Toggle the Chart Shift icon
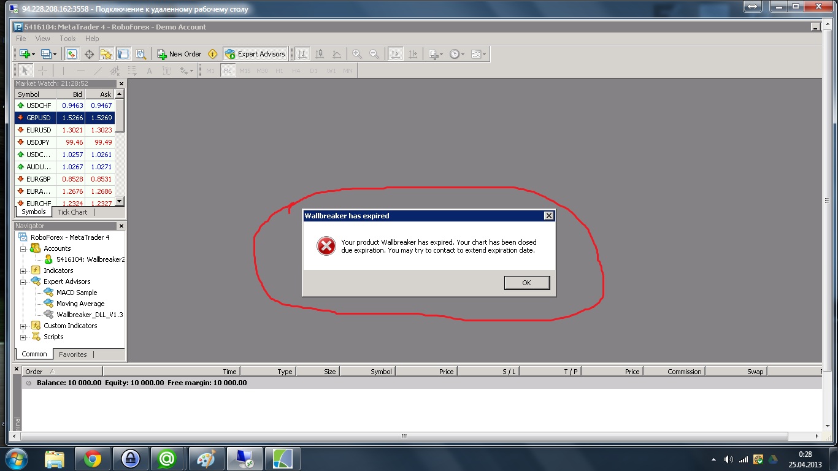 (413, 54)
